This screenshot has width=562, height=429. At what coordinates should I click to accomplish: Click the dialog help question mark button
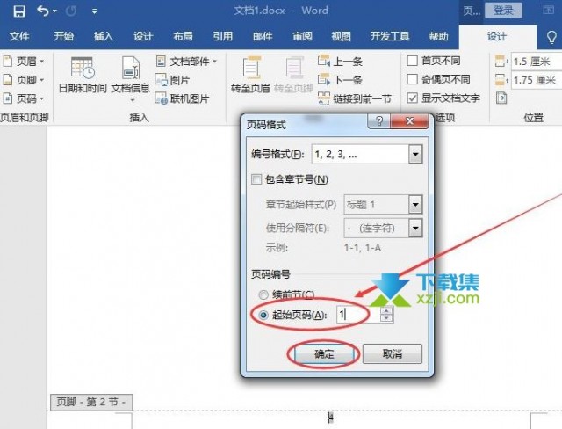[378, 121]
